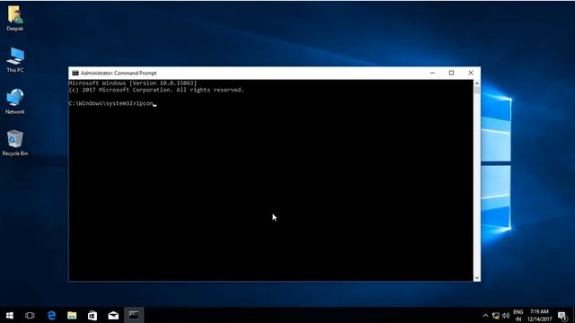Click the Command Prompt taskbar button
Viewport: 575px width, 323px height.
(134, 315)
